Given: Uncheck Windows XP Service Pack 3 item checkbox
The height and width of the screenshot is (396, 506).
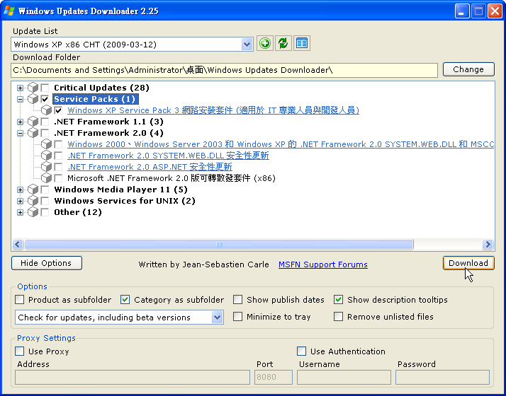Looking at the screenshot, I should 58,110.
